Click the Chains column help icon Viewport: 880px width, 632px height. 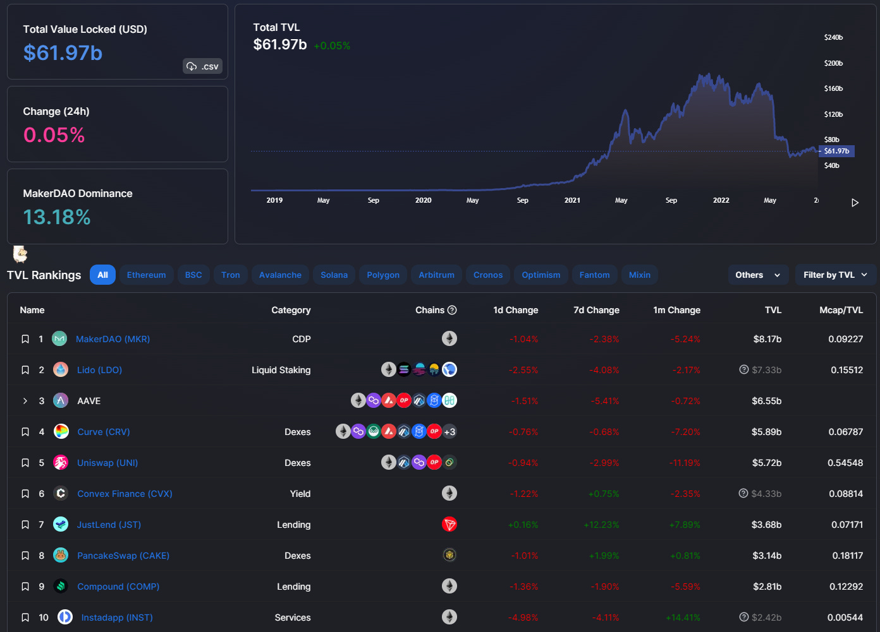452,310
